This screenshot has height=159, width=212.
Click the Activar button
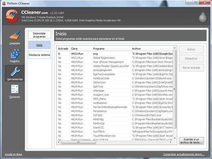tap(191, 49)
